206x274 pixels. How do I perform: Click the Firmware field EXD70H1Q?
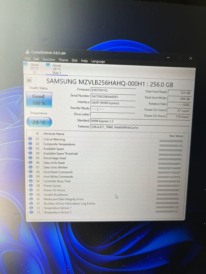point(113,91)
